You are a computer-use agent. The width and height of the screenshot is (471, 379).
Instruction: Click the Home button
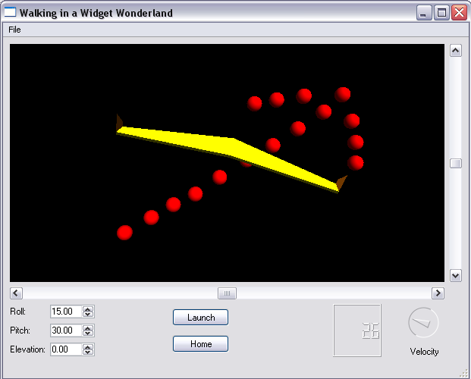pyautogui.click(x=201, y=344)
